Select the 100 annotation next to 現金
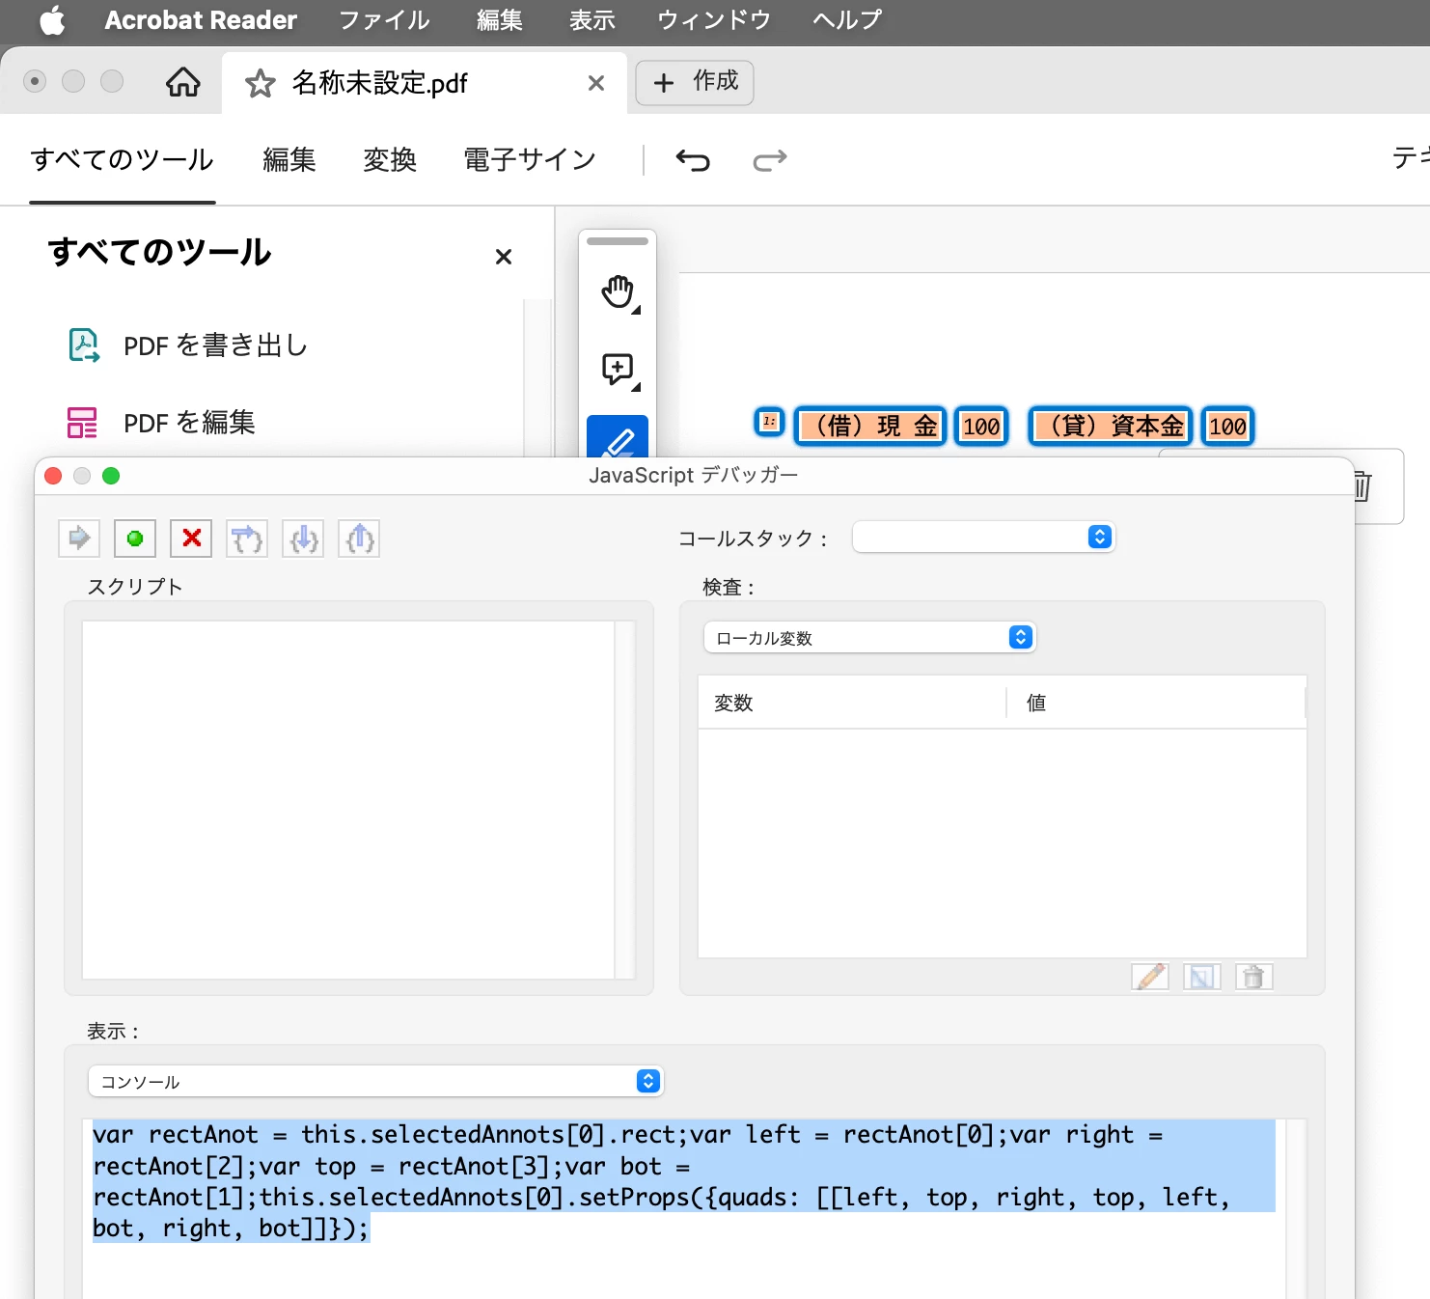The width and height of the screenshot is (1430, 1299). 981,427
